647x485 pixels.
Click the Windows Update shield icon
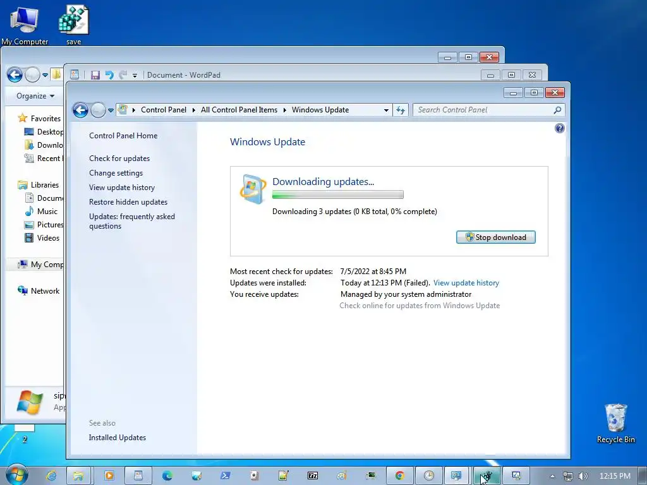[252, 189]
